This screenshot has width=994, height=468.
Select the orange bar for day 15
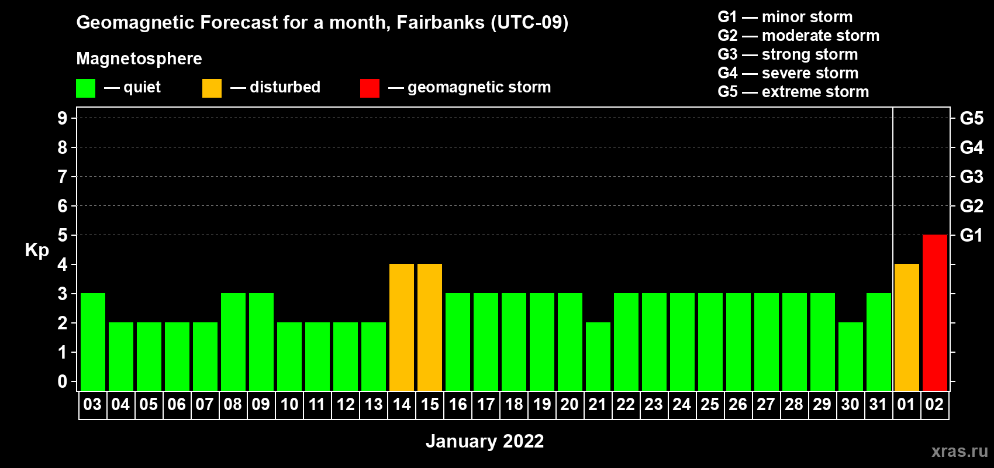coord(430,327)
